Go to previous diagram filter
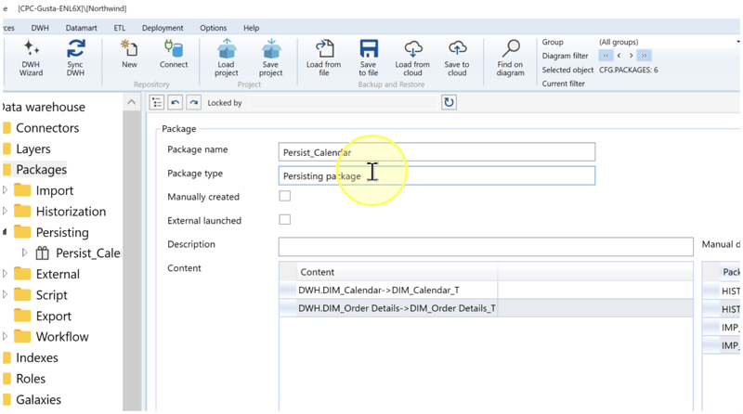This screenshot has width=743, height=414. click(619, 56)
